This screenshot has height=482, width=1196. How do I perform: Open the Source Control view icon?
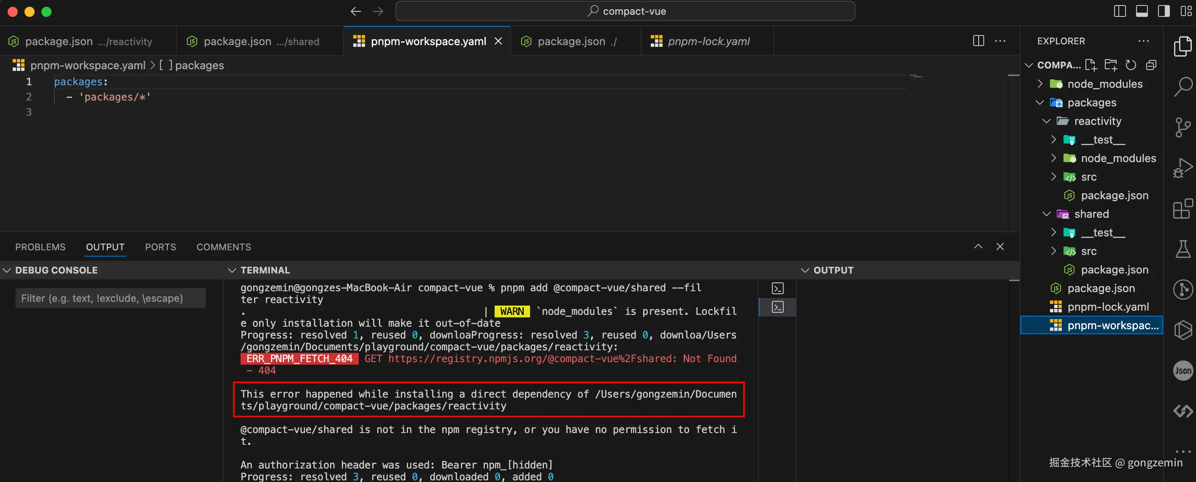1182,127
